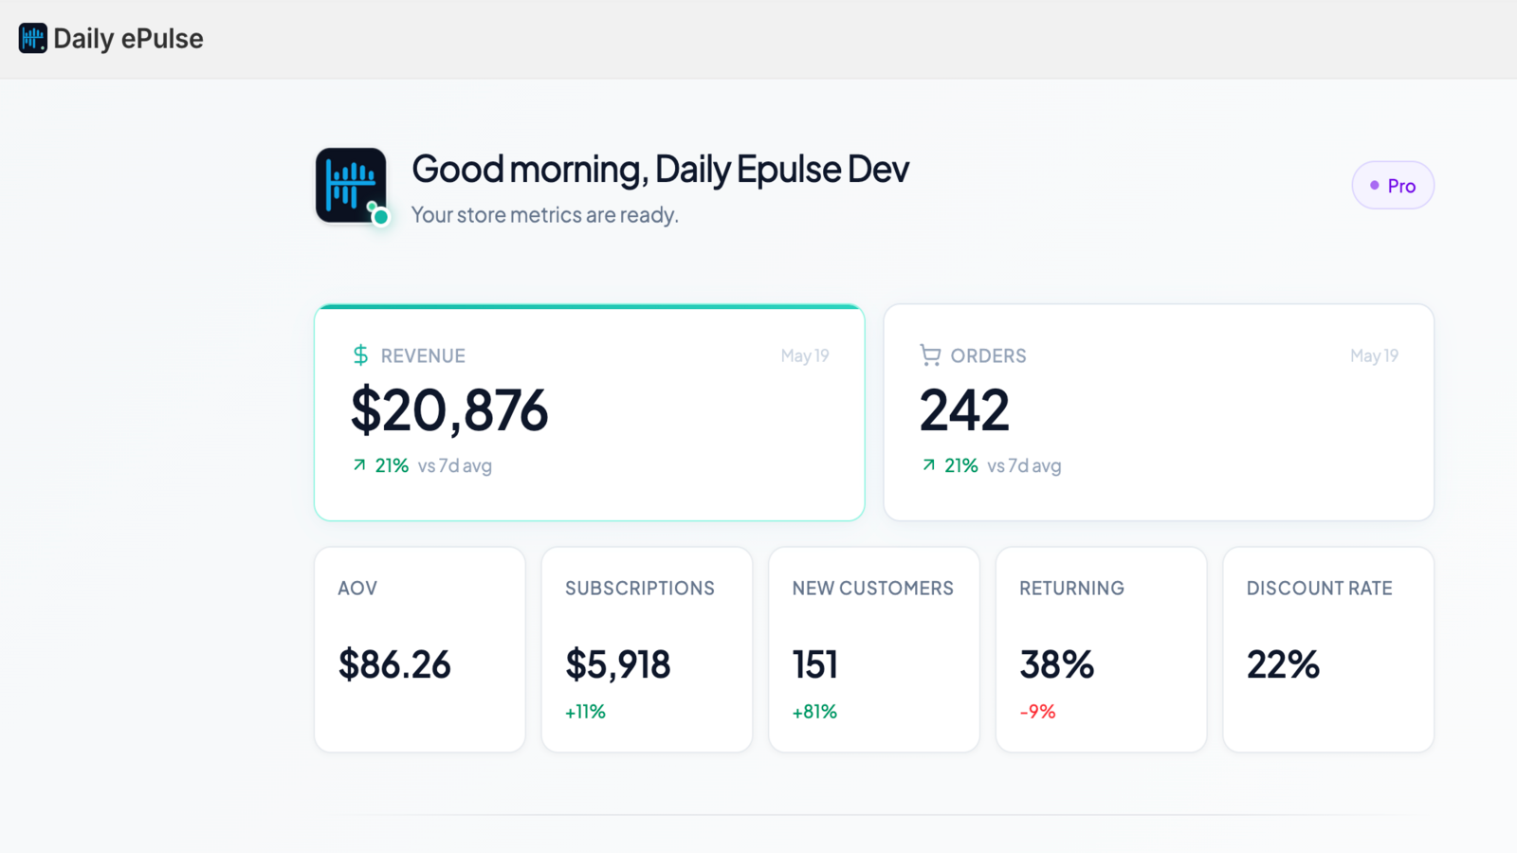The height and width of the screenshot is (853, 1517).
Task: Select the Discount Rate 22% card
Action: 1328,649
